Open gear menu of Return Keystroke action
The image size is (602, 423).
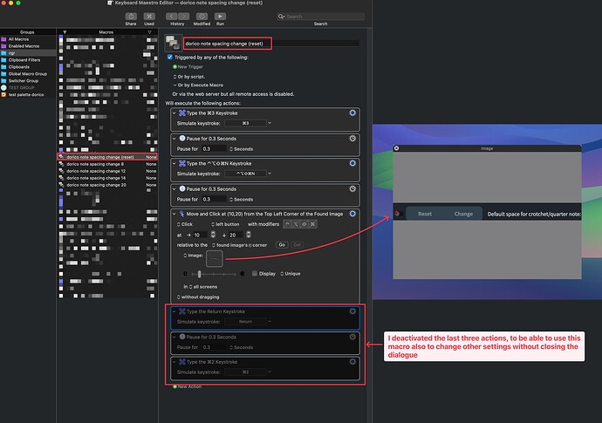(x=352, y=310)
